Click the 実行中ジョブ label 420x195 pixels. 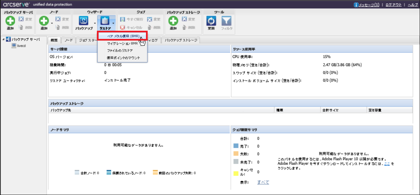point(60,73)
